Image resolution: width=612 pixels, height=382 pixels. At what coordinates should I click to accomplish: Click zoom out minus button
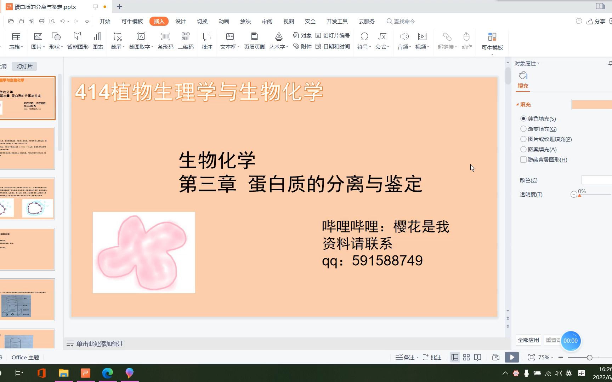tap(561, 357)
